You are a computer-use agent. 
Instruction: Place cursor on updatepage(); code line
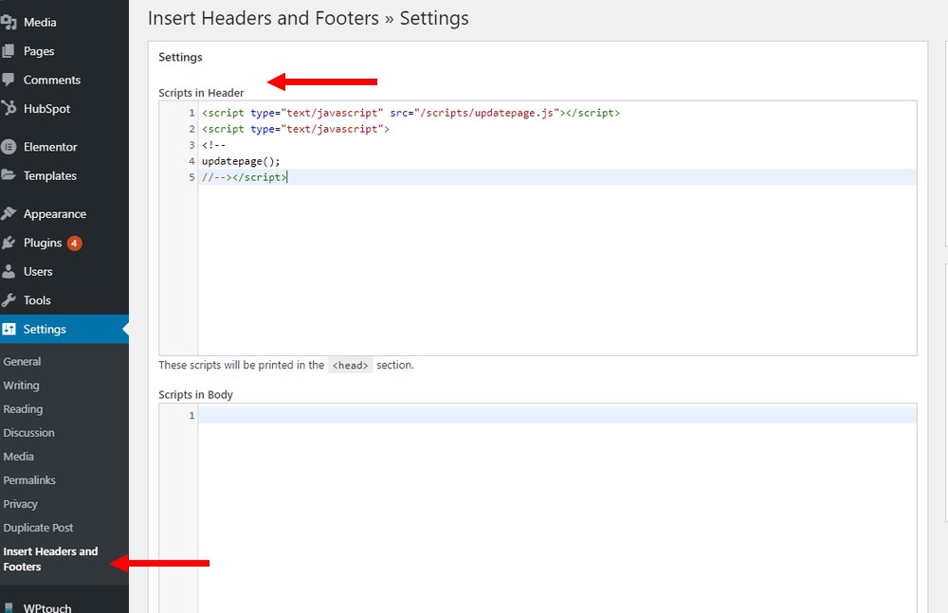(241, 161)
